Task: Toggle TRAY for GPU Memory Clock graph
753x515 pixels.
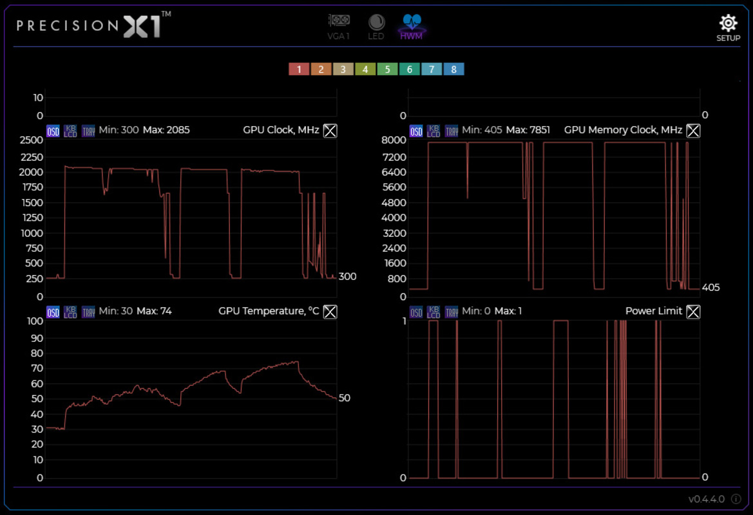Action: pos(451,131)
